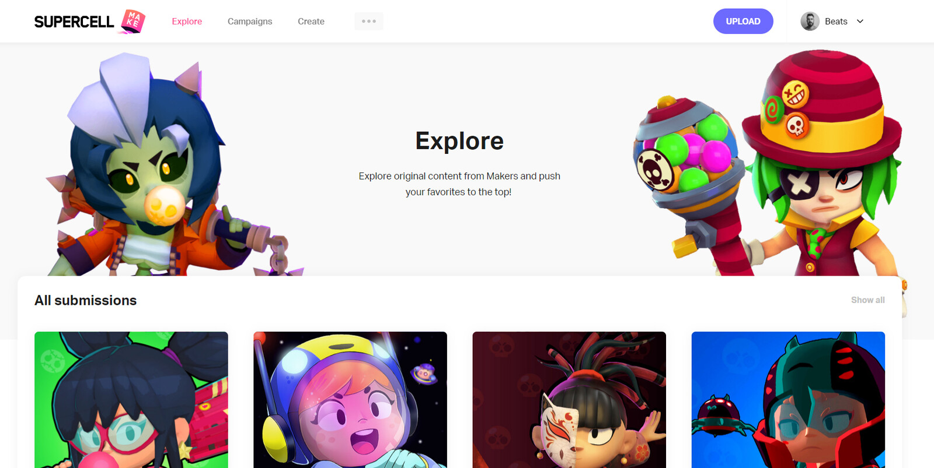The width and height of the screenshot is (934, 468).
Task: Click the All submissions heading
Action: coord(85,300)
